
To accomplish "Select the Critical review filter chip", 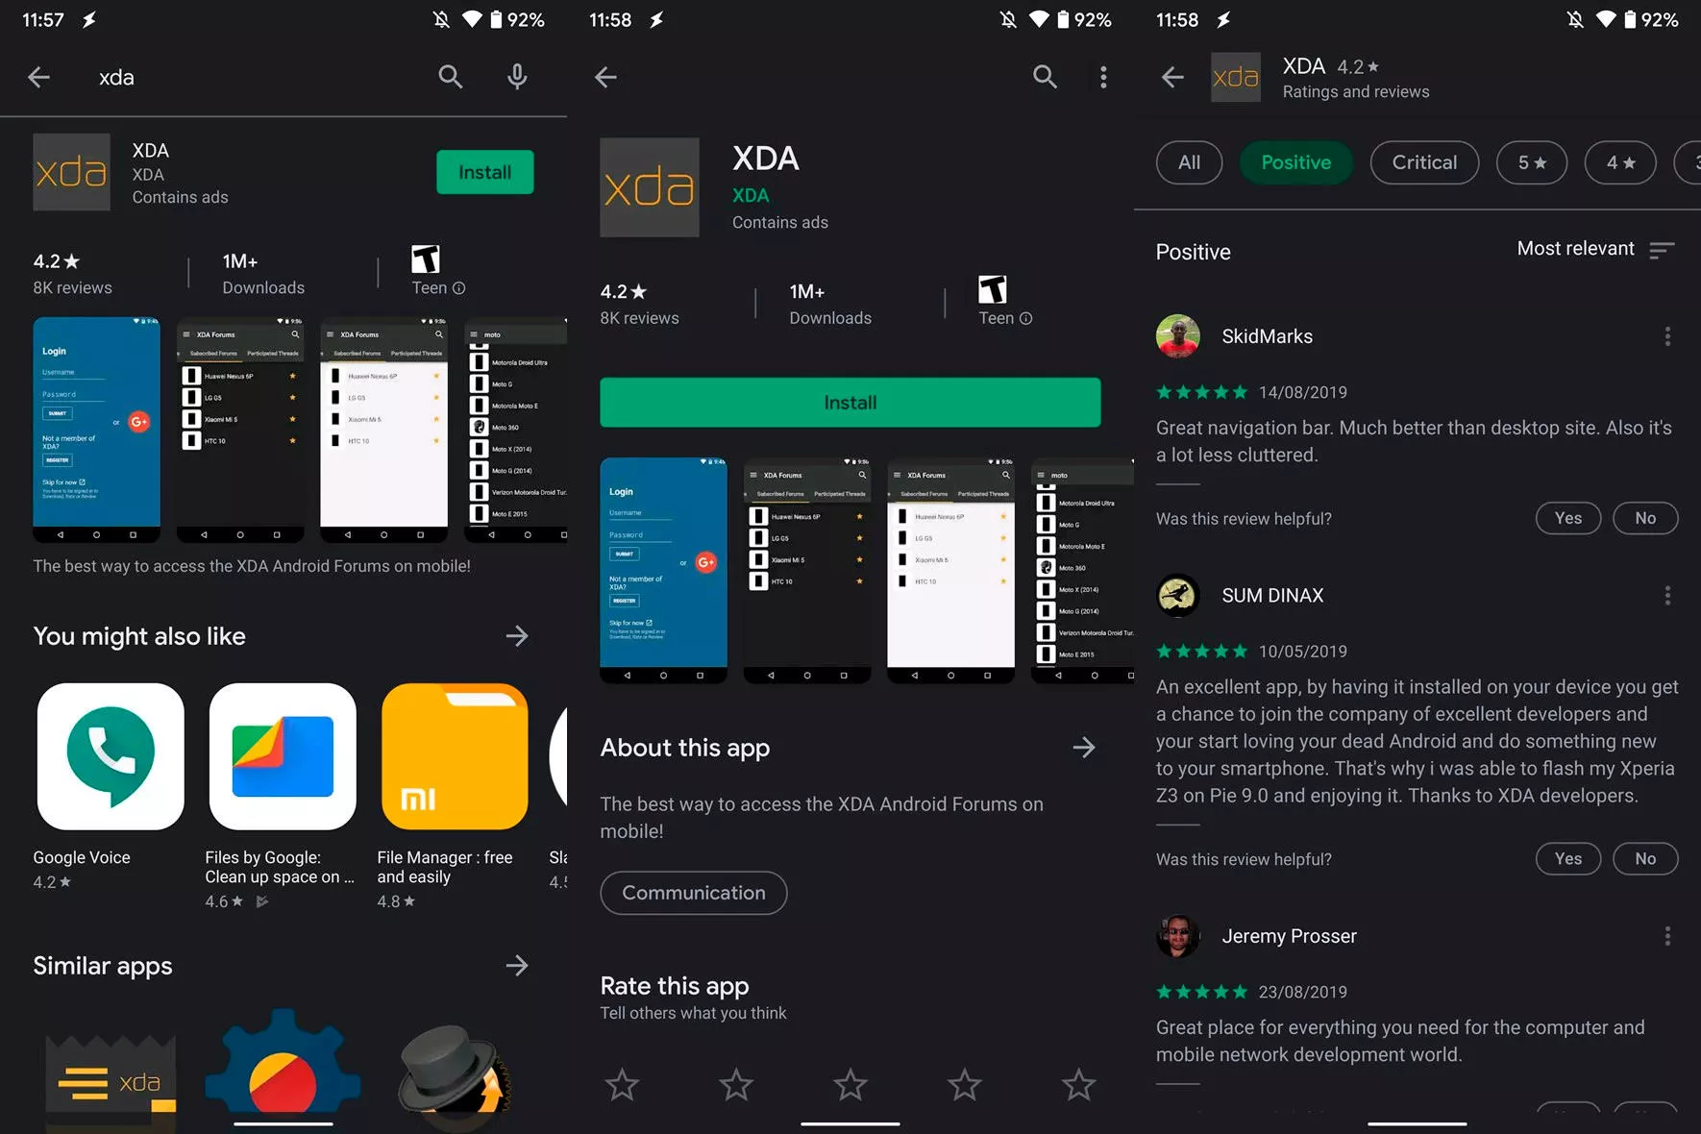I will pyautogui.click(x=1423, y=162).
